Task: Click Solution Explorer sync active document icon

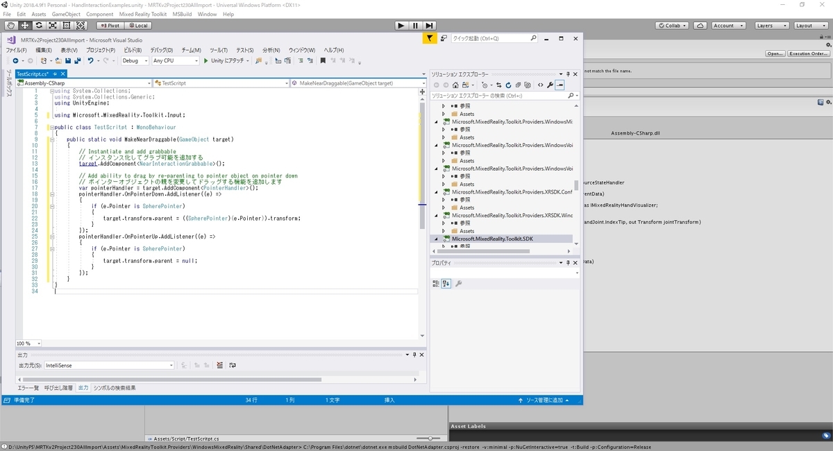Action: pyautogui.click(x=498, y=85)
